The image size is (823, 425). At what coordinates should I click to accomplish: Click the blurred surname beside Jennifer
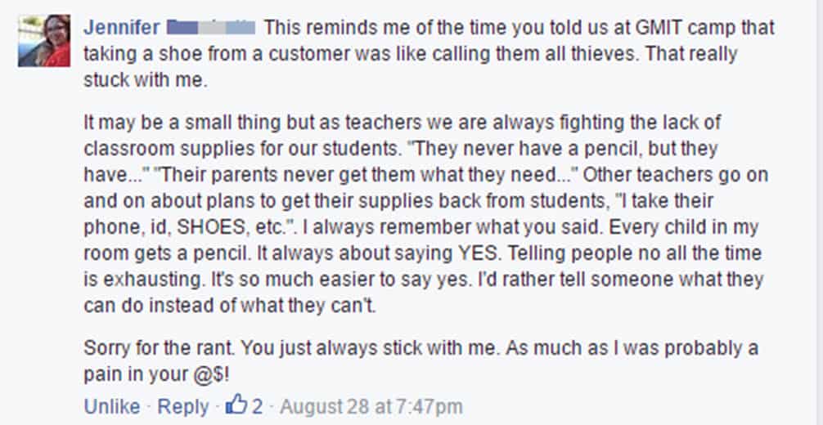pyautogui.click(x=210, y=28)
